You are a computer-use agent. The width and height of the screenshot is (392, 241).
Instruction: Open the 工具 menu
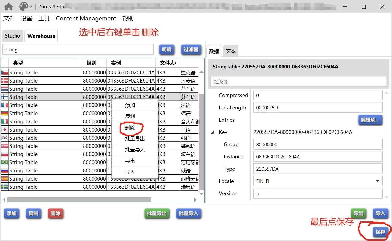tap(44, 19)
